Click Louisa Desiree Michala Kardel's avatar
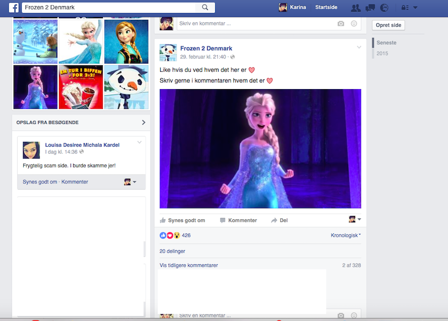The image size is (448, 321). coord(31,150)
